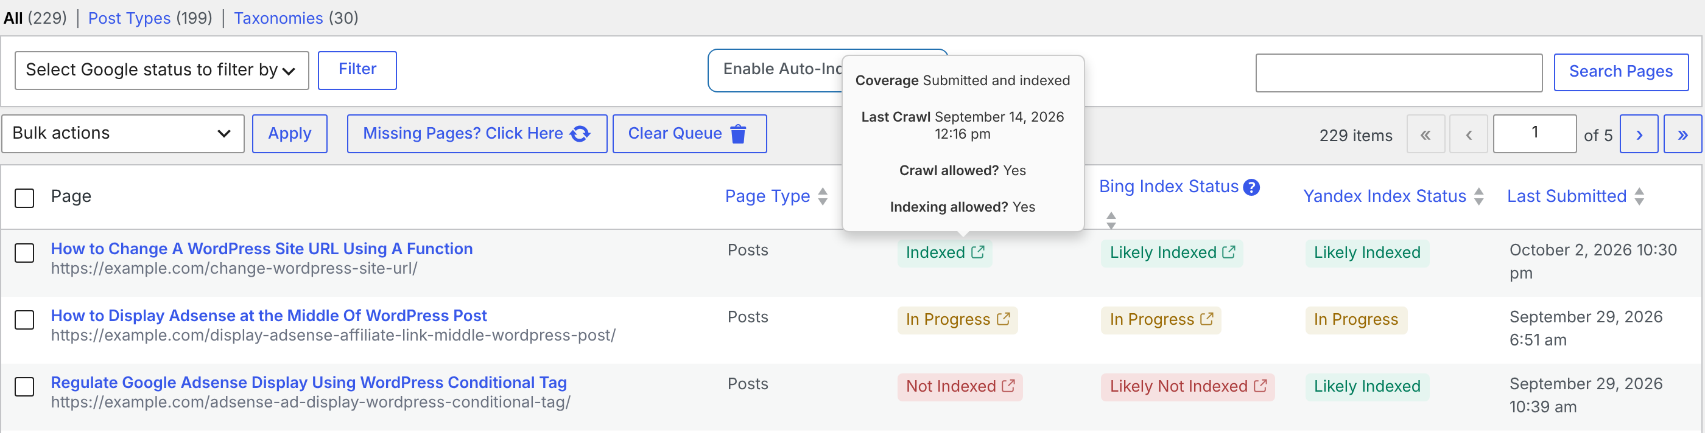Select all pages checkbox in header

tap(24, 198)
